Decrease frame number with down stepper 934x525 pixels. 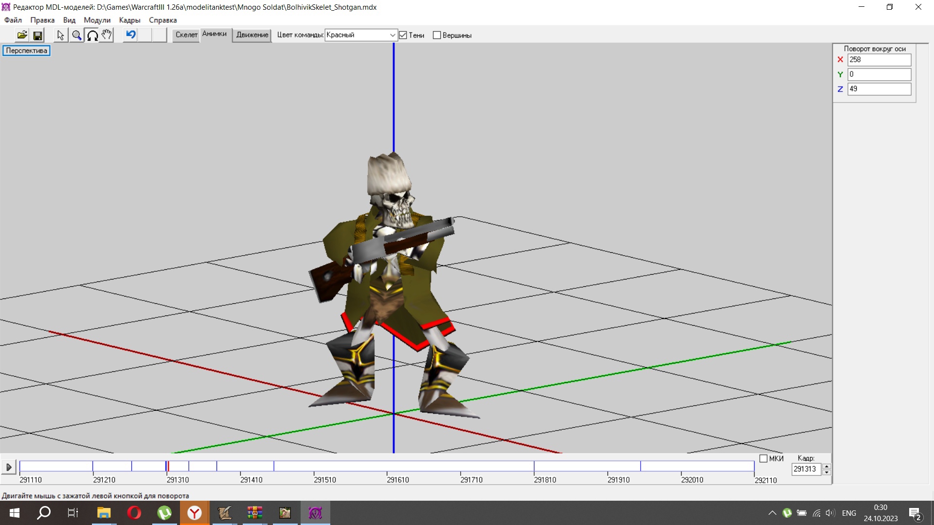click(x=826, y=472)
